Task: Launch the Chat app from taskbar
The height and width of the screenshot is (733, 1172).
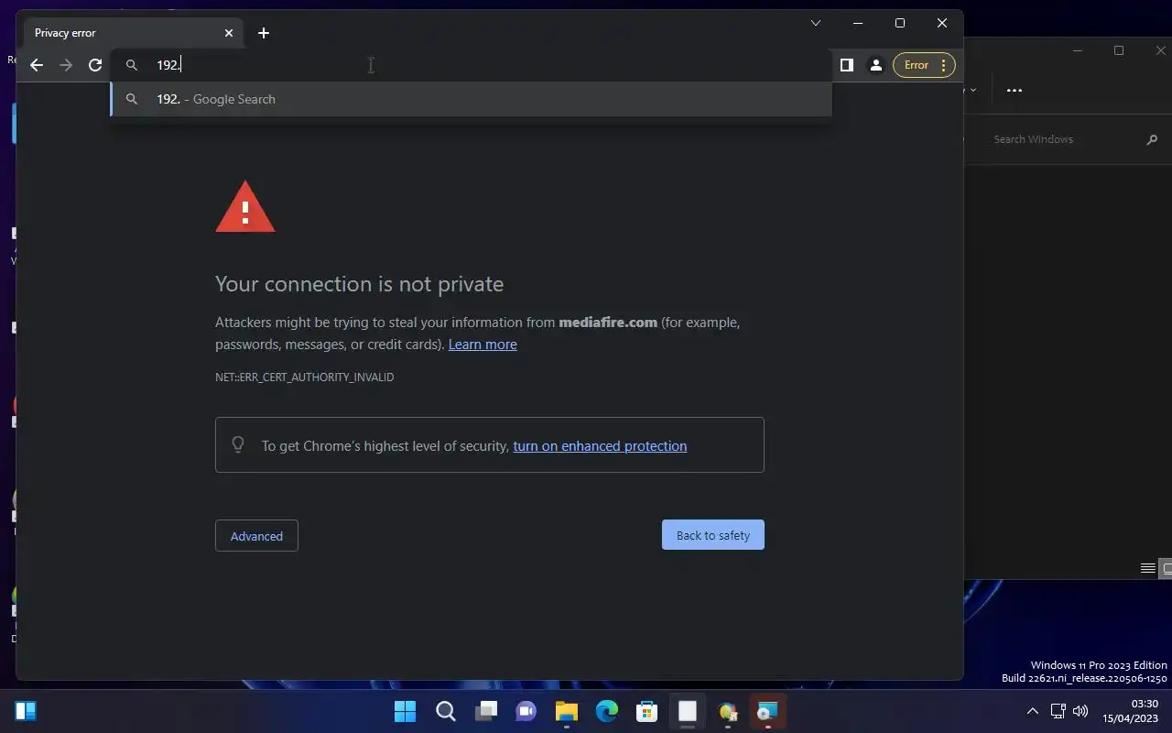Action: tap(526, 711)
